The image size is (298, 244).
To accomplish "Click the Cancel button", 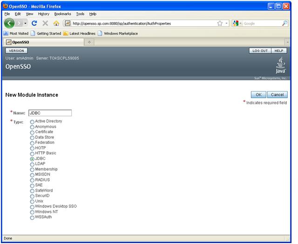I will pyautogui.click(x=278, y=95).
